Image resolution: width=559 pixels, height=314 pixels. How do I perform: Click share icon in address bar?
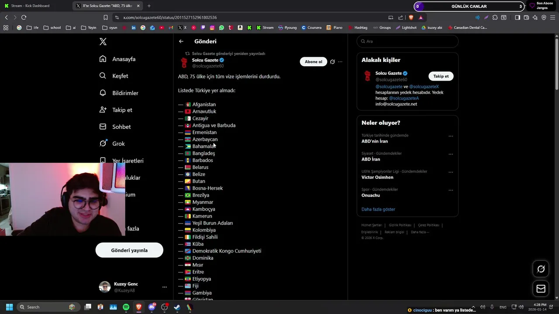click(x=400, y=17)
